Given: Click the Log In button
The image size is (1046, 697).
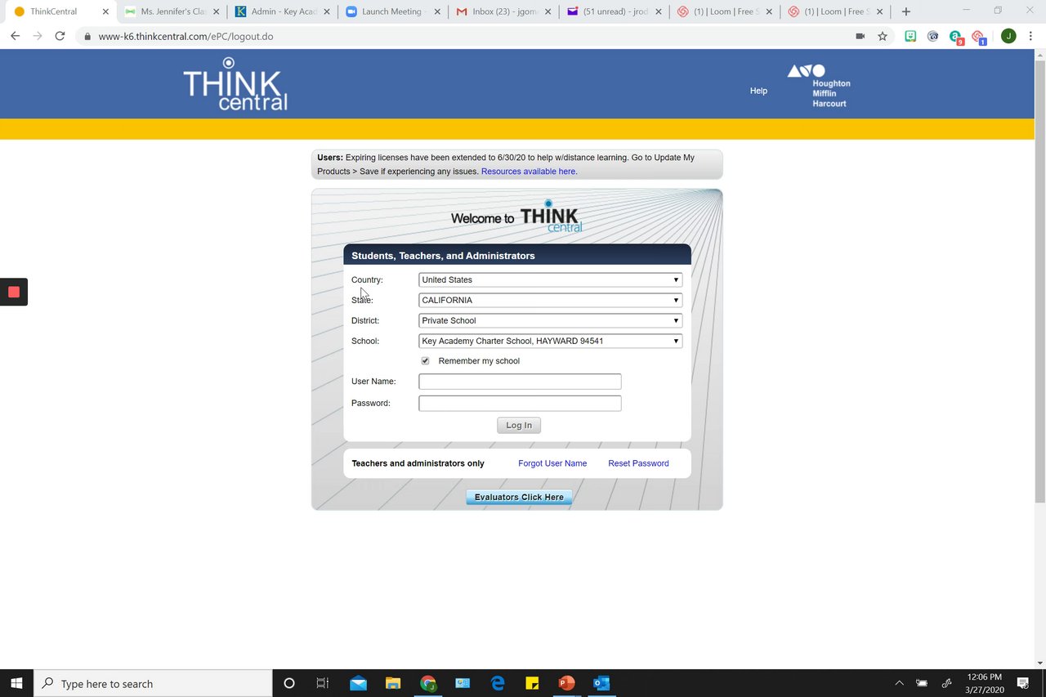Looking at the screenshot, I should [x=519, y=425].
